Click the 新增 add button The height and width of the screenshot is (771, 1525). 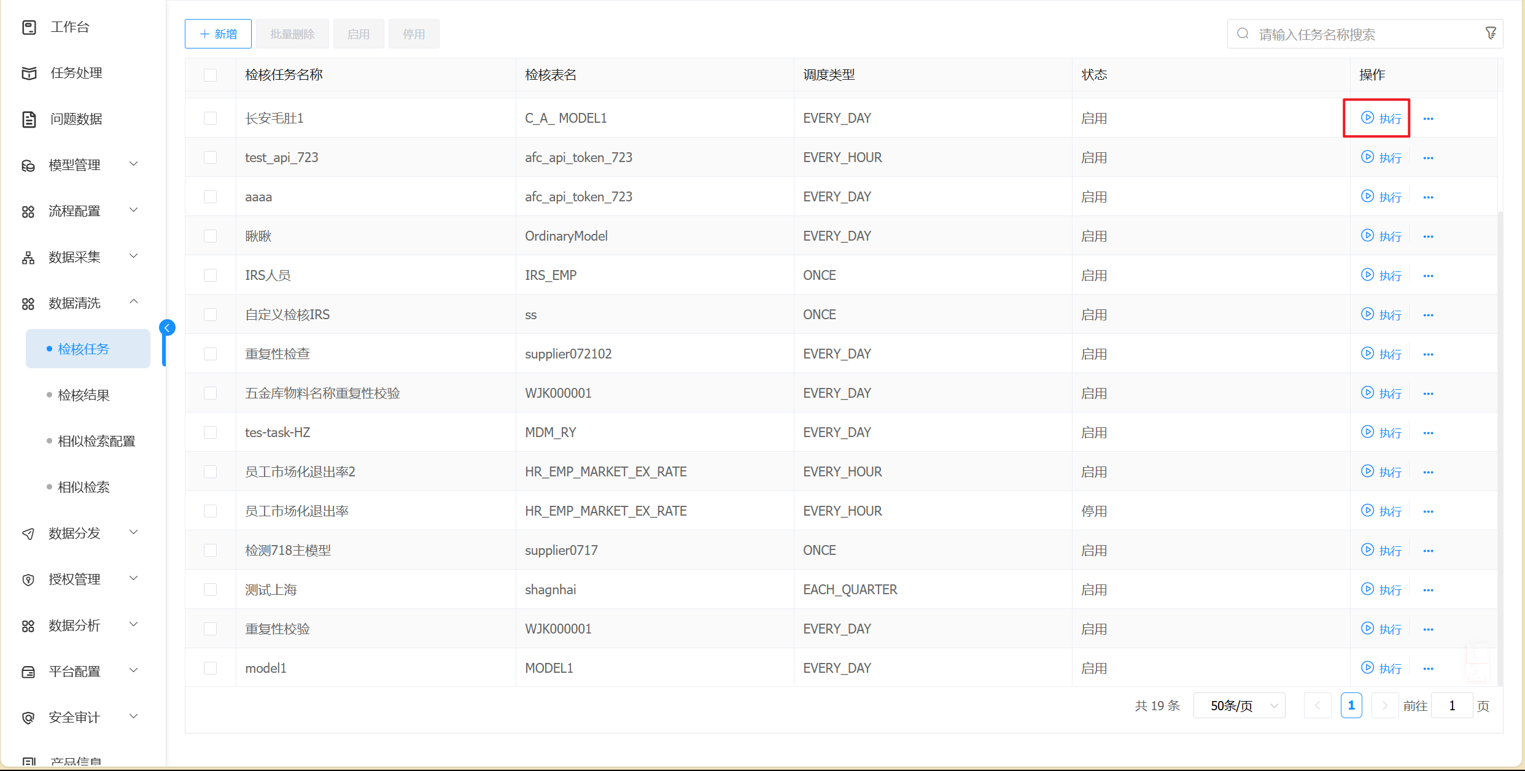(218, 34)
